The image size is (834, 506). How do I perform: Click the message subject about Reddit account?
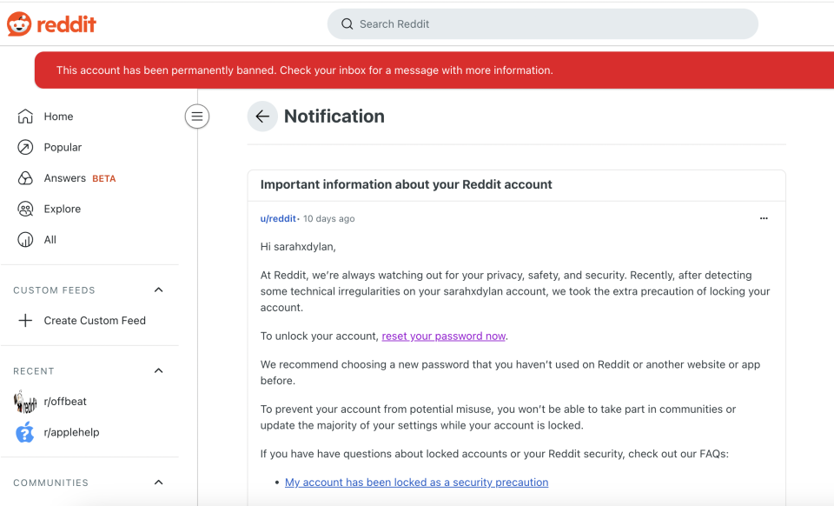(406, 184)
